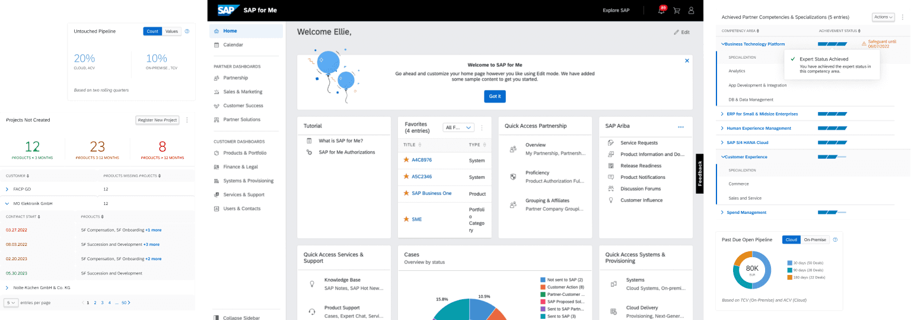Select Home in the sidebar

pyautogui.click(x=246, y=31)
